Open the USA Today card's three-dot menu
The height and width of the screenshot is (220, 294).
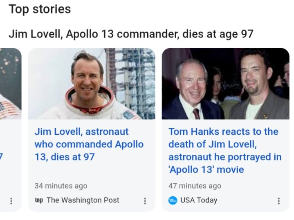(278, 201)
